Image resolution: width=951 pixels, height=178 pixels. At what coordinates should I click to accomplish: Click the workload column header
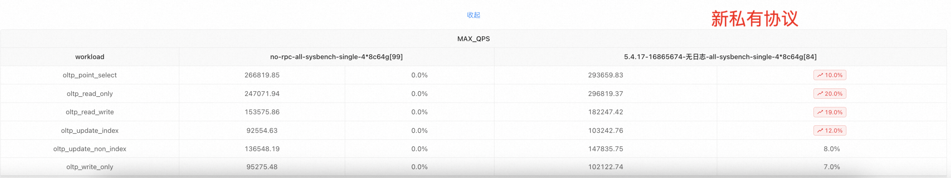coord(90,57)
